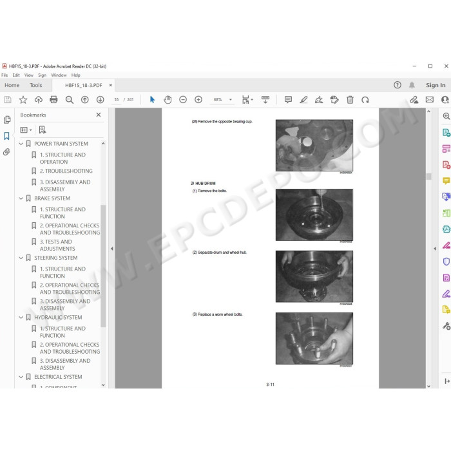Add new bookmark icon in Bookmarks panel
Viewport: 451px width, 451px height.
click(x=43, y=130)
